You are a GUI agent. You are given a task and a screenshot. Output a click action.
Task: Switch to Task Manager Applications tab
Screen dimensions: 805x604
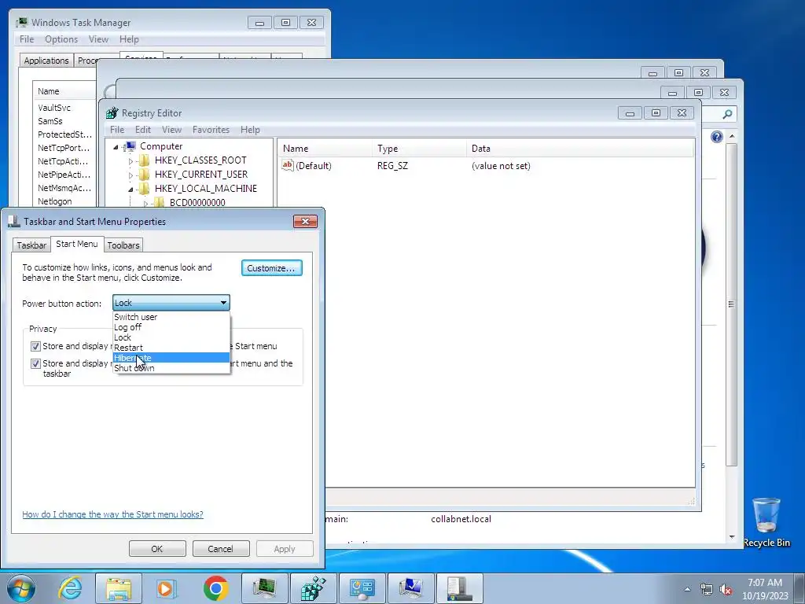(46, 60)
